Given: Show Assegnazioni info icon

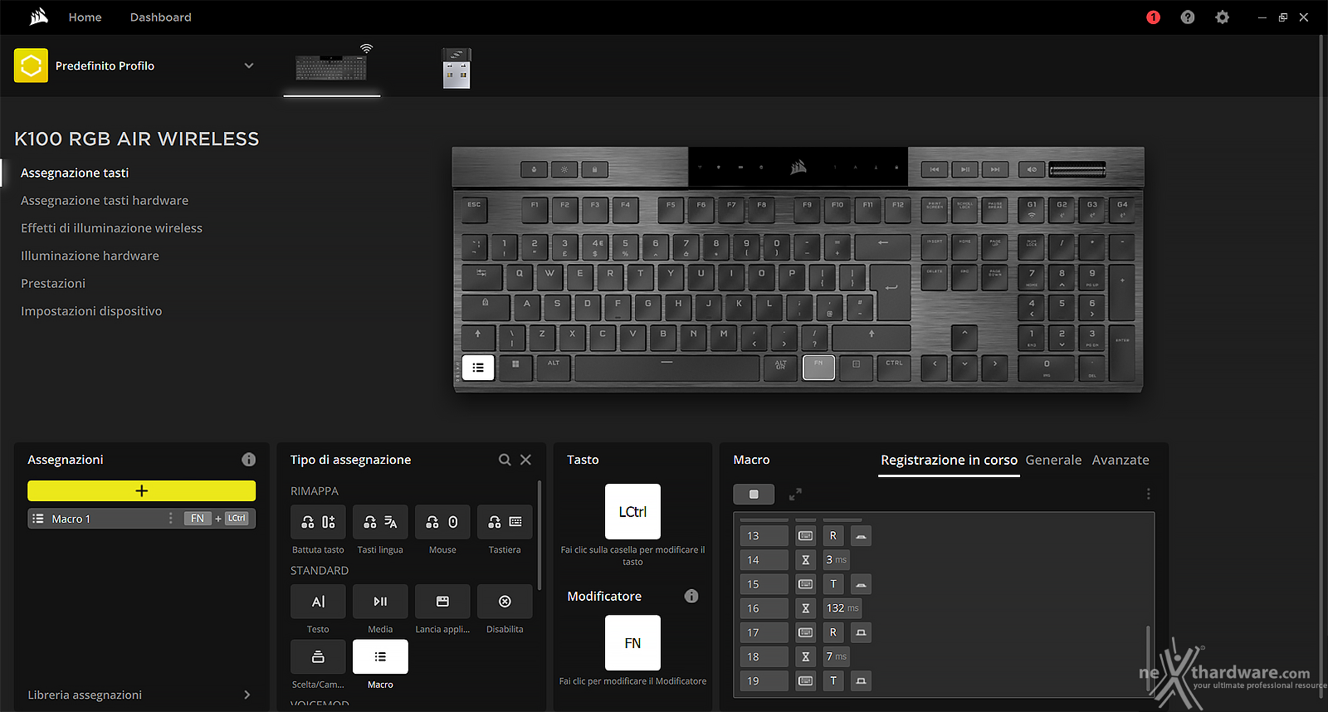Looking at the screenshot, I should click(248, 460).
